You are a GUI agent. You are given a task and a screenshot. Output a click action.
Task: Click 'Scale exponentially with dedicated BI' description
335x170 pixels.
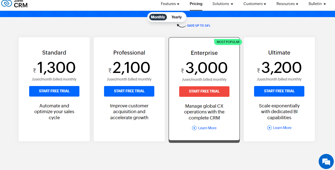[279, 112]
